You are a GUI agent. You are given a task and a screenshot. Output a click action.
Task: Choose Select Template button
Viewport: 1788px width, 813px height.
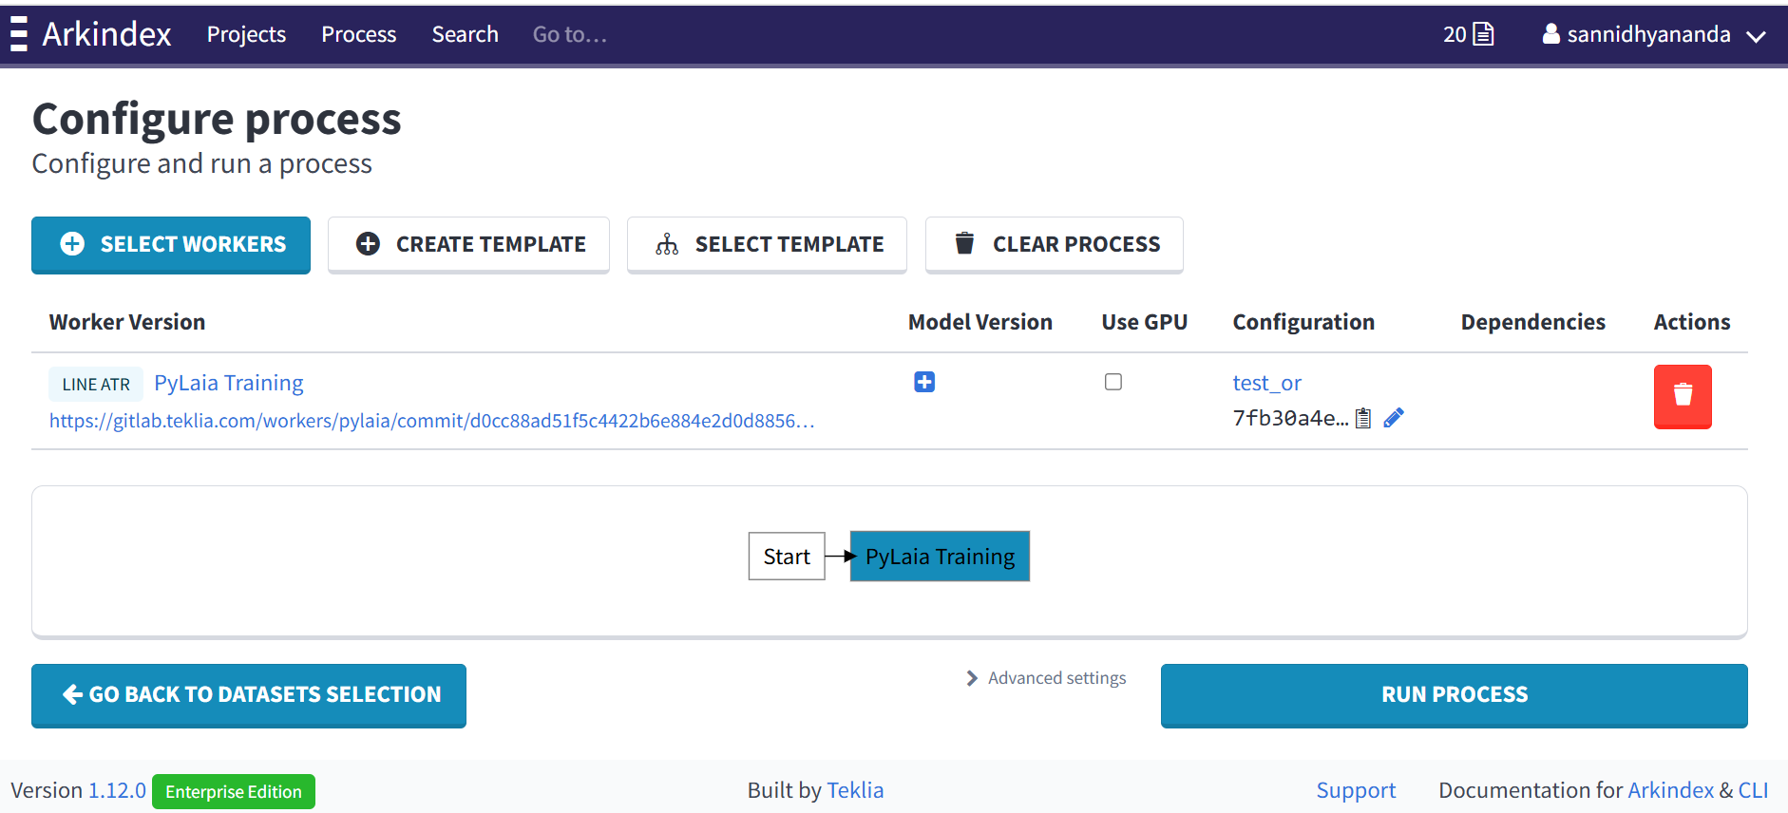click(767, 244)
